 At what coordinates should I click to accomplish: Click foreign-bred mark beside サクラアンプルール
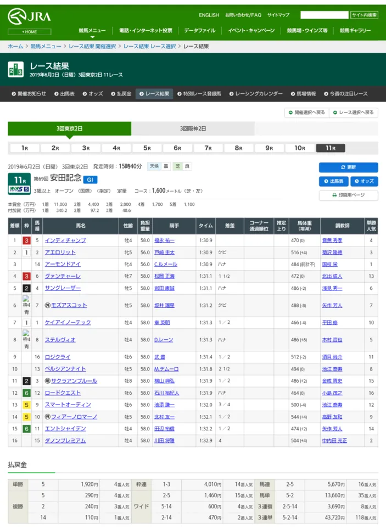47,381
